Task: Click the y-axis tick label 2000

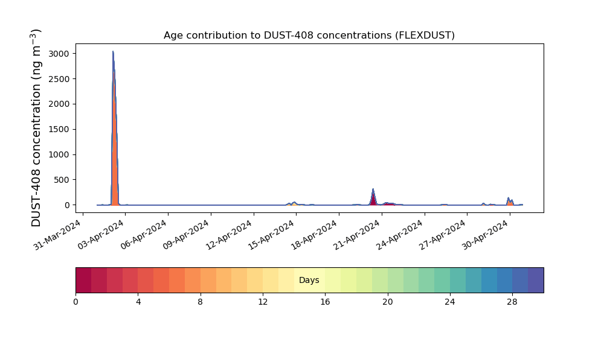Action: pyautogui.click(x=59, y=104)
